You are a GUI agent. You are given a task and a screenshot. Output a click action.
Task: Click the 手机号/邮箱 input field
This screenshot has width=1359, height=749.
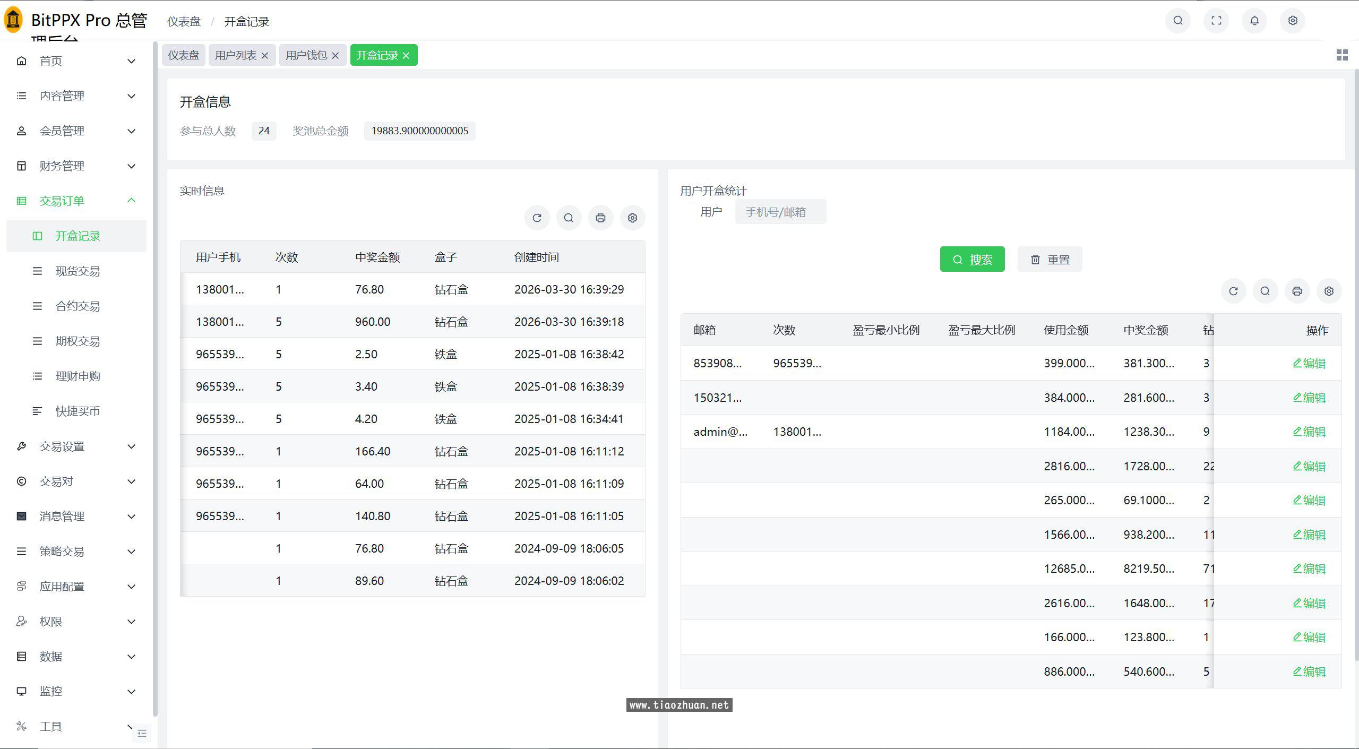click(780, 212)
